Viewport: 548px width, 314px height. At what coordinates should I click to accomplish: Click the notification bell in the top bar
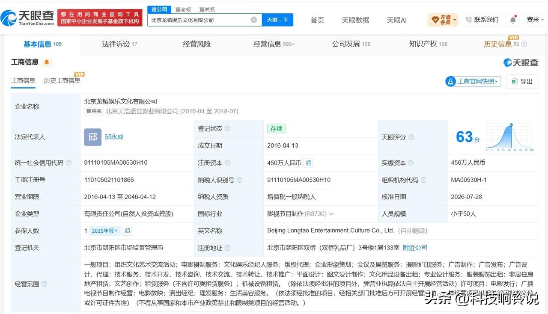[513, 20]
